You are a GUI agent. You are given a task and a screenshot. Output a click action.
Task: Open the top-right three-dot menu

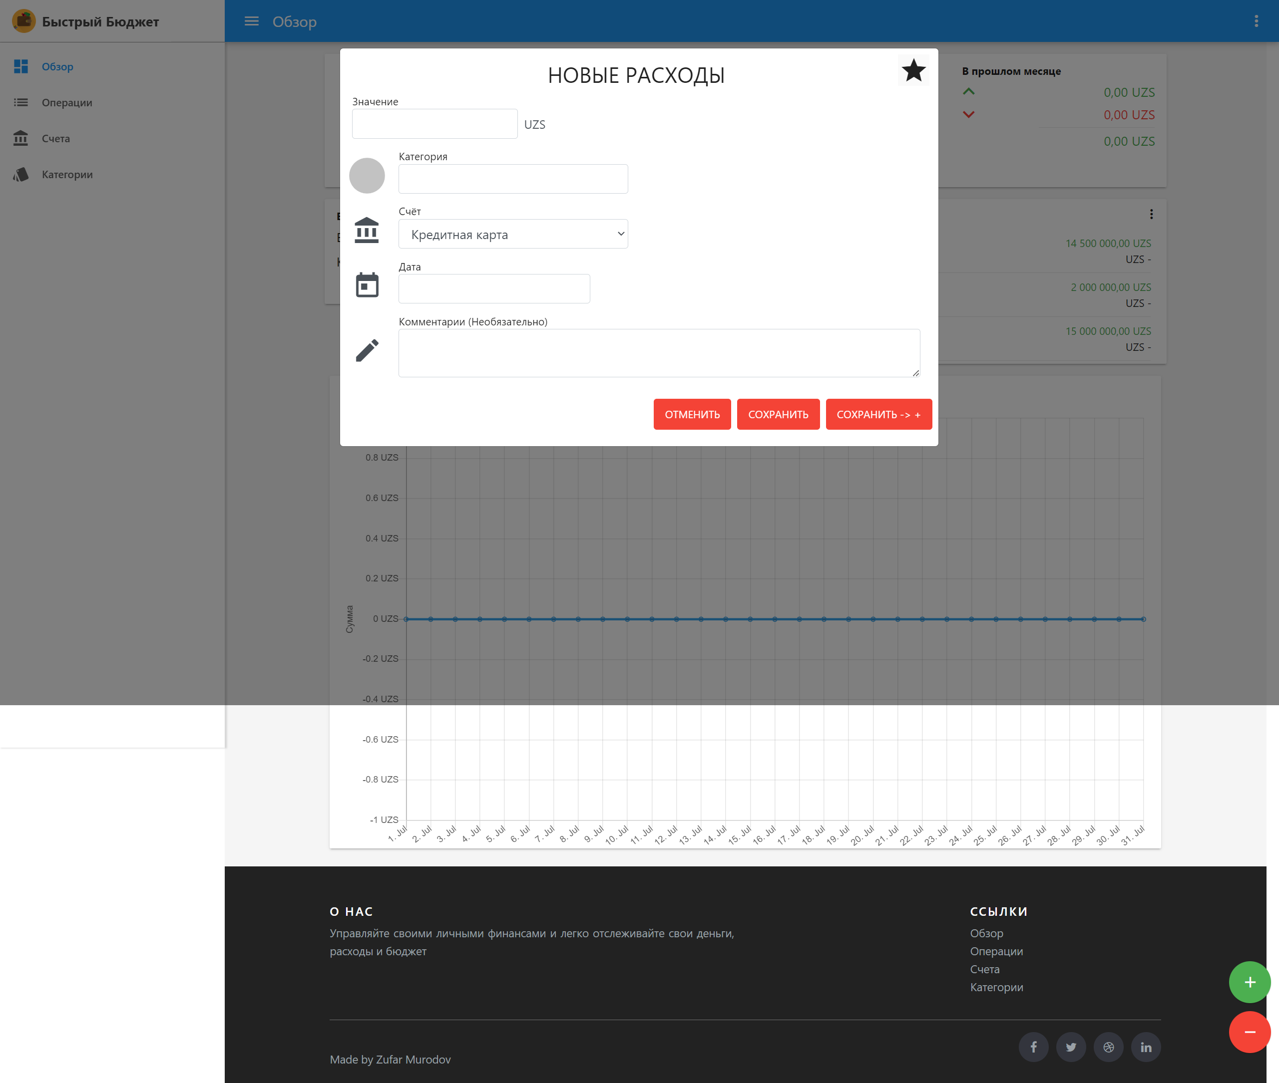[1256, 21]
